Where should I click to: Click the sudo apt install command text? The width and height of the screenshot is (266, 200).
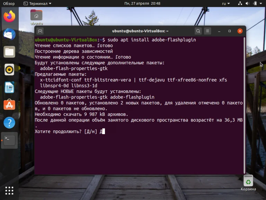coord(152,40)
